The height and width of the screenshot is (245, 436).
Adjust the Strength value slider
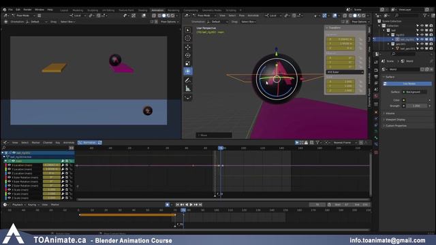(416, 106)
